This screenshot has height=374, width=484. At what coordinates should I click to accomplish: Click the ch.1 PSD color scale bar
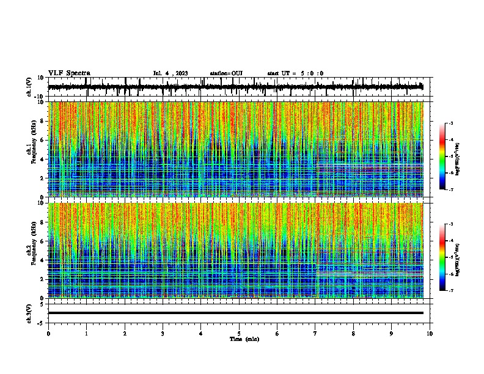click(x=442, y=156)
